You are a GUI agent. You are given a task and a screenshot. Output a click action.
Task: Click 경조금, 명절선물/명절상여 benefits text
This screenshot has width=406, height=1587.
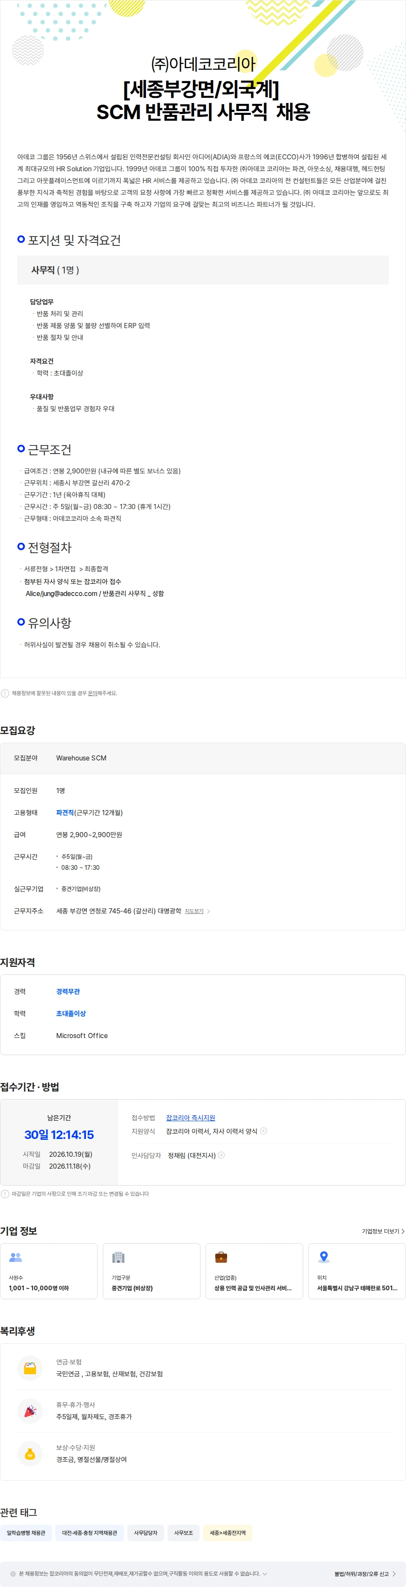click(91, 1459)
